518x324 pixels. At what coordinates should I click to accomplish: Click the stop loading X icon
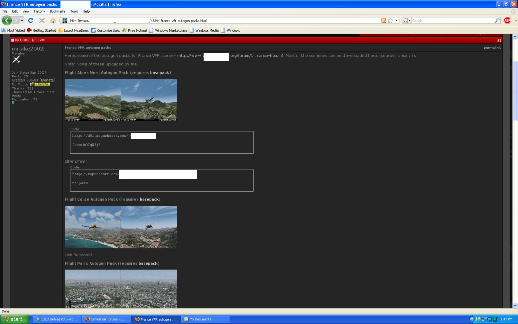[x=42, y=21]
